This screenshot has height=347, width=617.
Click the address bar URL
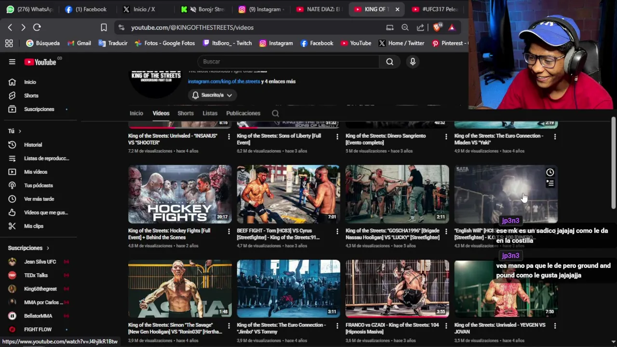192,27
